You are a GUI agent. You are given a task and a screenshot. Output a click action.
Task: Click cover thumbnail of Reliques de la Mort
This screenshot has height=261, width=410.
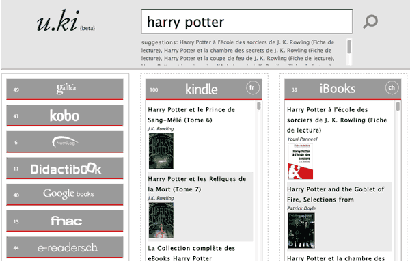tap(161, 220)
